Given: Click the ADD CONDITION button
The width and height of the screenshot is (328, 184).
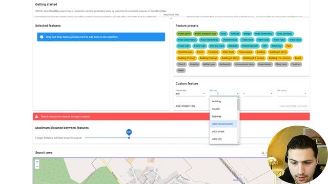Looking at the screenshot, I should tap(185, 106).
